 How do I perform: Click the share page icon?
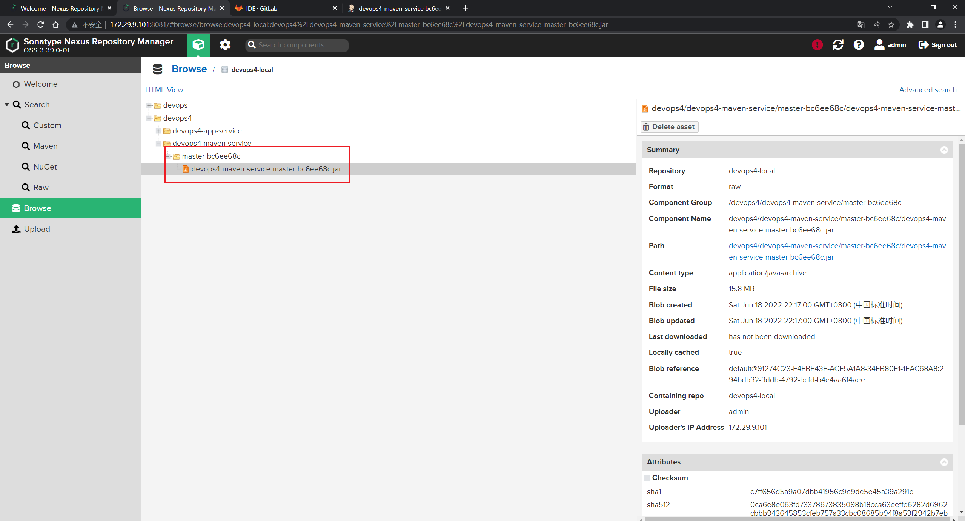click(x=876, y=25)
